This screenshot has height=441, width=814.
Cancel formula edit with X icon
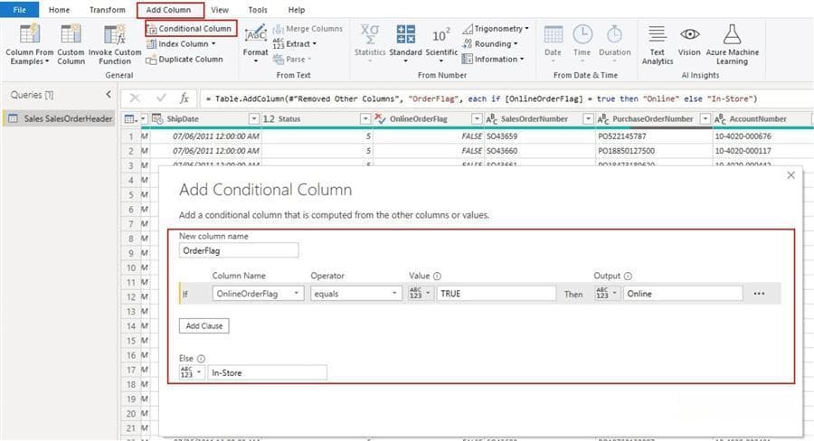point(135,99)
